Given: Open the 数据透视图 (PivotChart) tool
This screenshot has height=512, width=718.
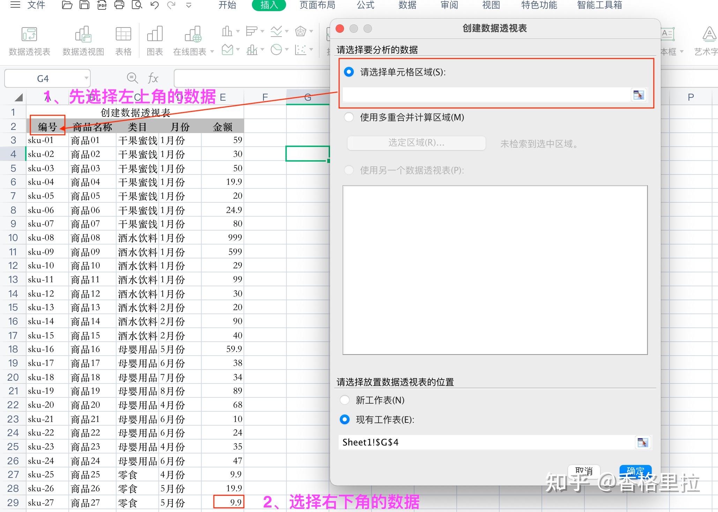Looking at the screenshot, I should (x=83, y=38).
